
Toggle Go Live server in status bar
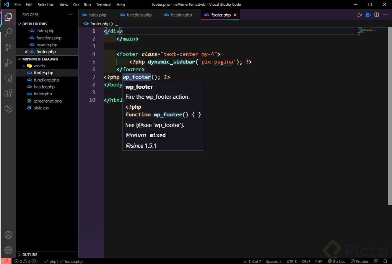[x=336, y=261]
